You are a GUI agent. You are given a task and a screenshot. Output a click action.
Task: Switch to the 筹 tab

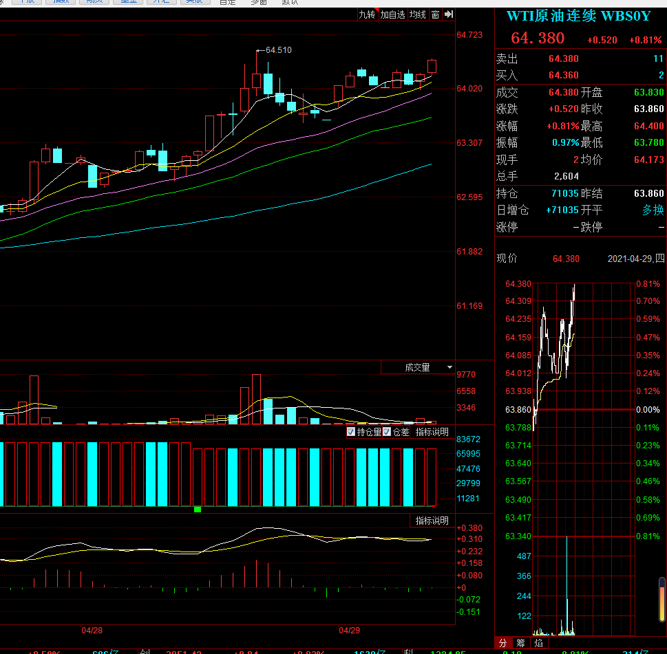pos(520,643)
